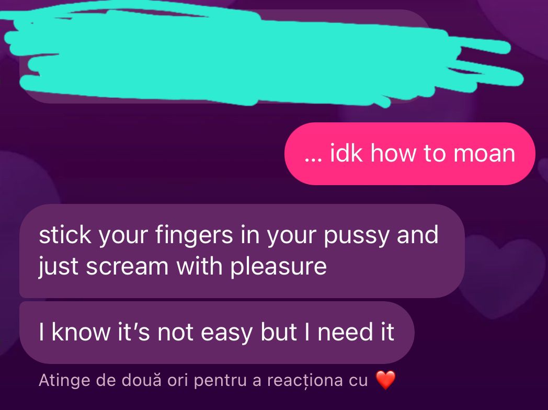
Task: Click 'just scream with pleasure' text line
Action: pos(182,267)
